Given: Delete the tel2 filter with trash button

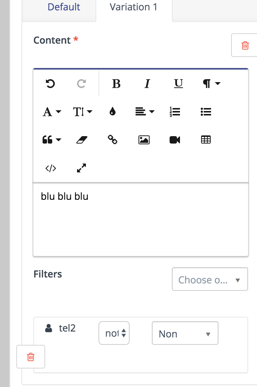Looking at the screenshot, I should 30,356.
